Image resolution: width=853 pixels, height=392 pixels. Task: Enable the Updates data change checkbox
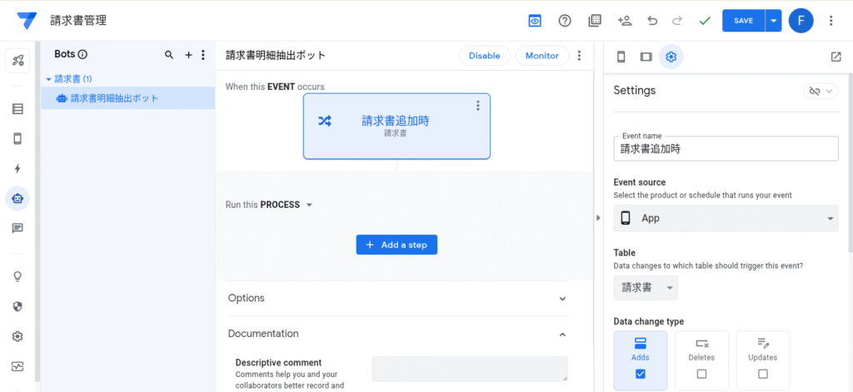click(762, 374)
